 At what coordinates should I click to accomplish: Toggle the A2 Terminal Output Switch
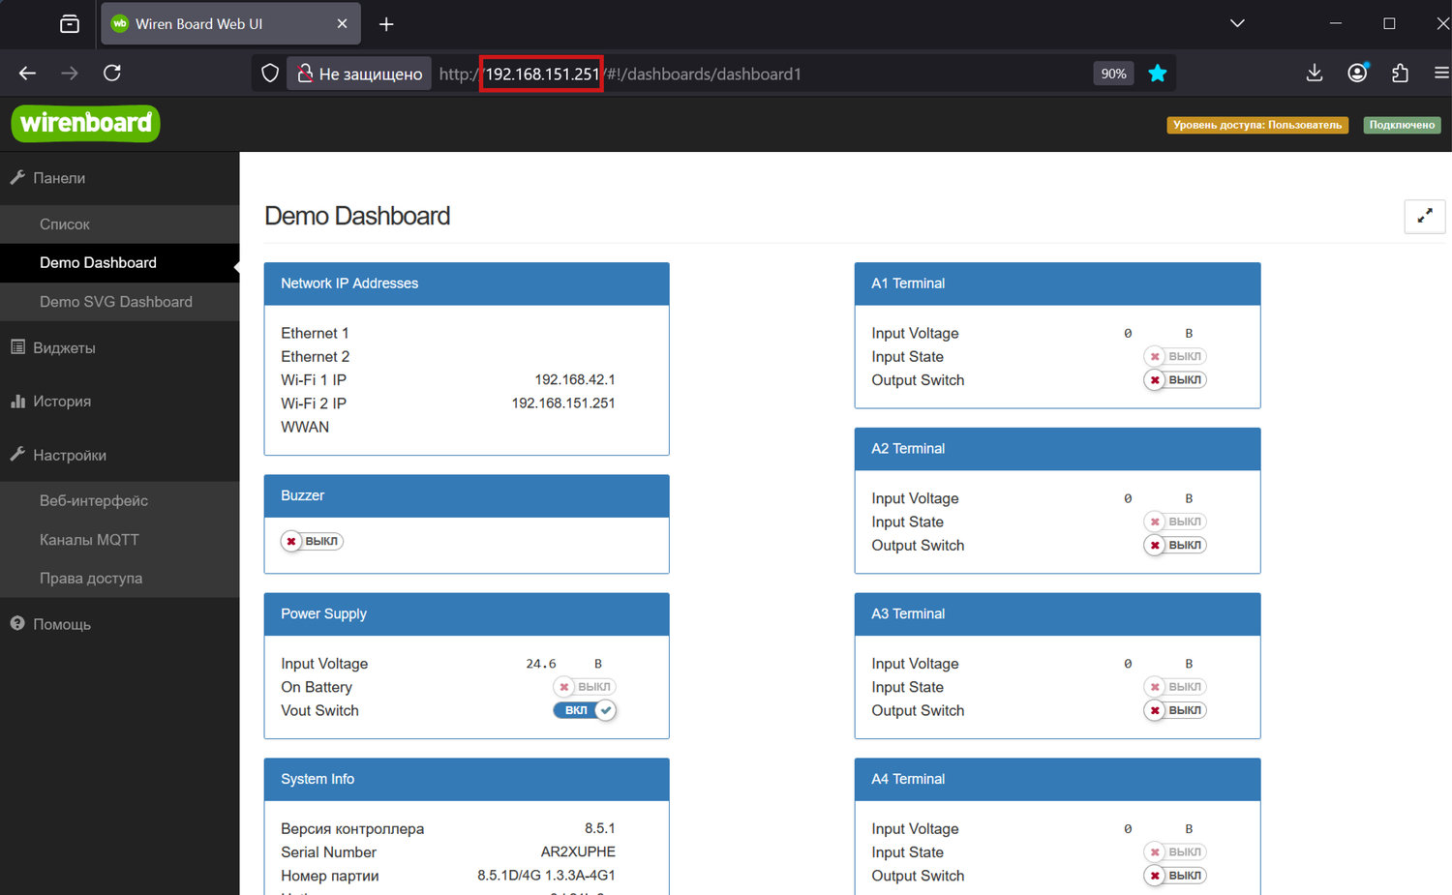(1175, 546)
